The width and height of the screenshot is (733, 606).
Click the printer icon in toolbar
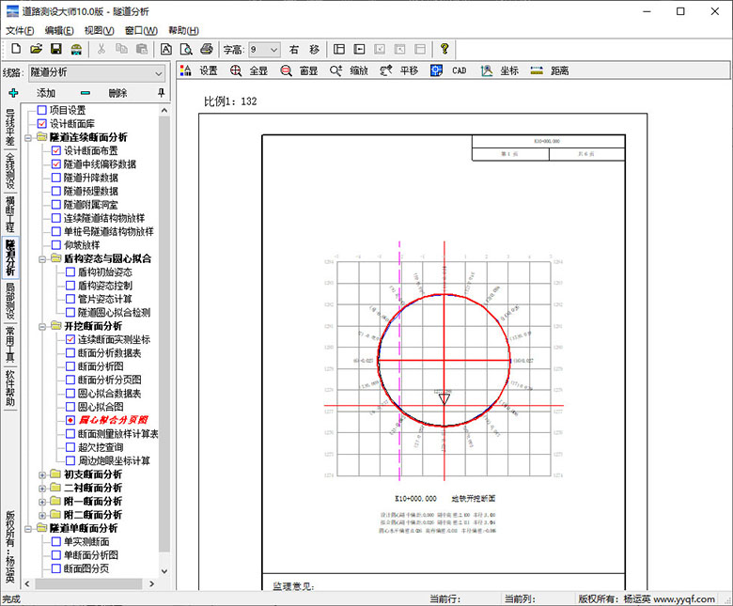(206, 49)
